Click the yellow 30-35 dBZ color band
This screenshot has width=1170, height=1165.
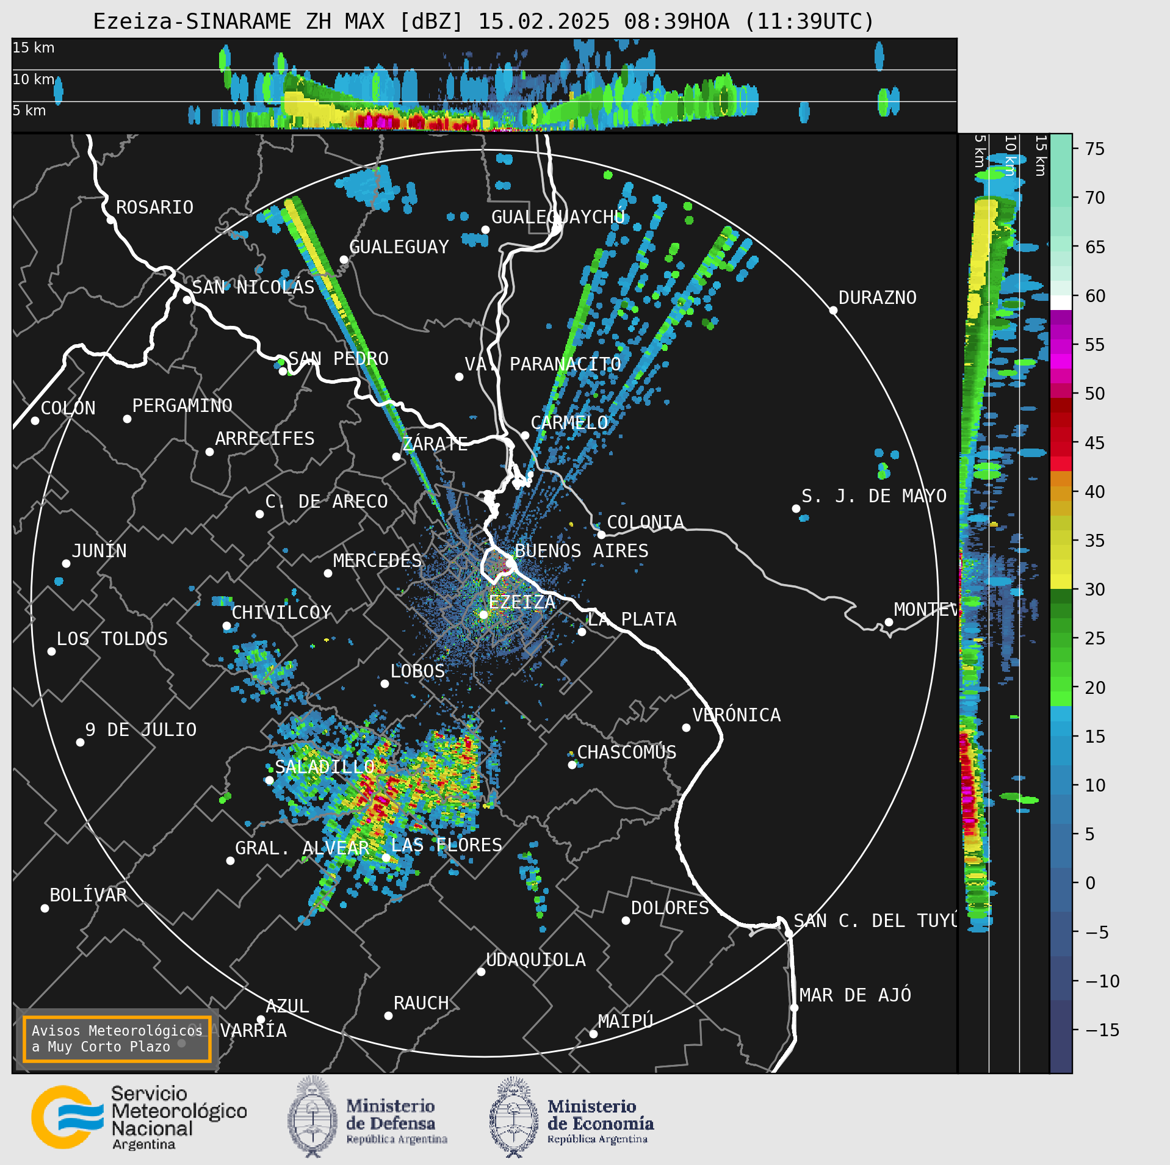[x=1061, y=564]
